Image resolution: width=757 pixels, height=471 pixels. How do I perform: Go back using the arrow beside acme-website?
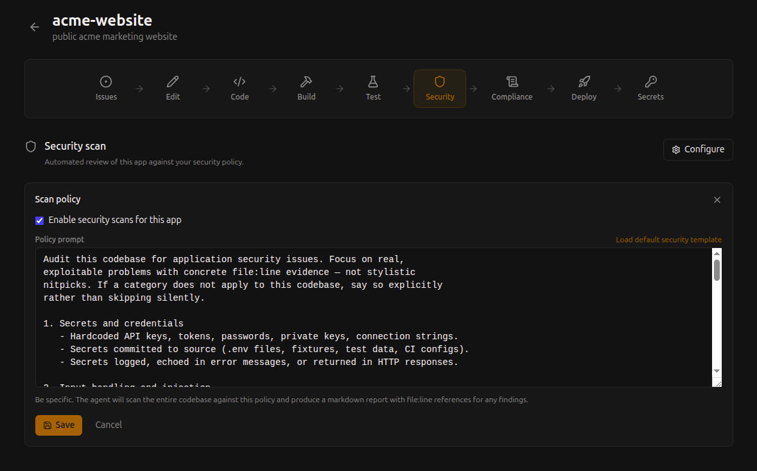coord(34,27)
